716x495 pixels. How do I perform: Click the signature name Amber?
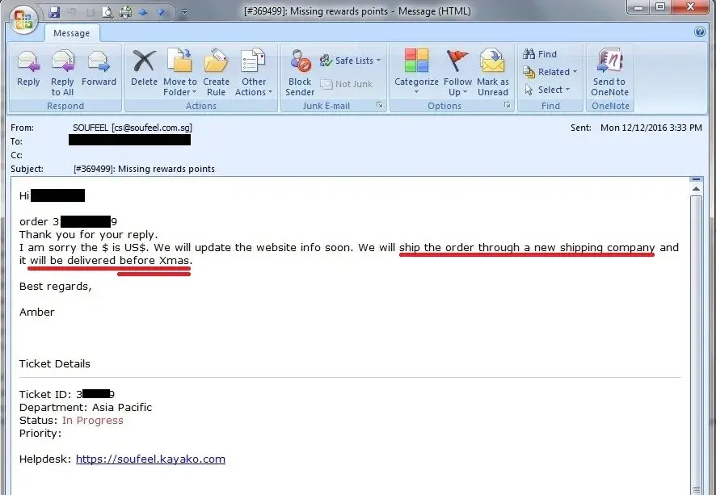[x=37, y=312]
